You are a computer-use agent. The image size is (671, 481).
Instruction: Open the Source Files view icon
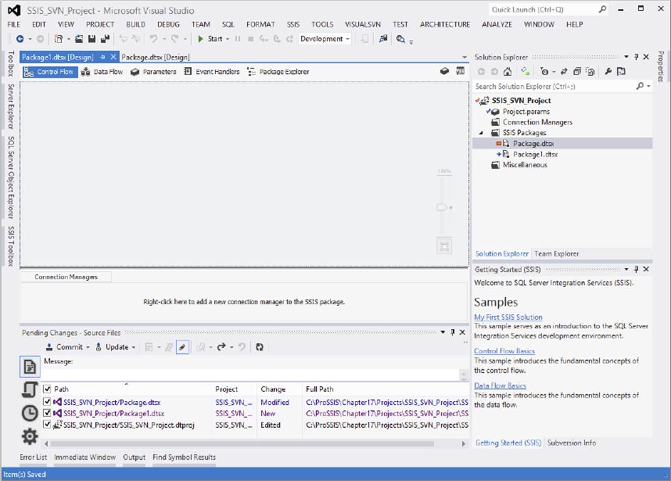30,367
